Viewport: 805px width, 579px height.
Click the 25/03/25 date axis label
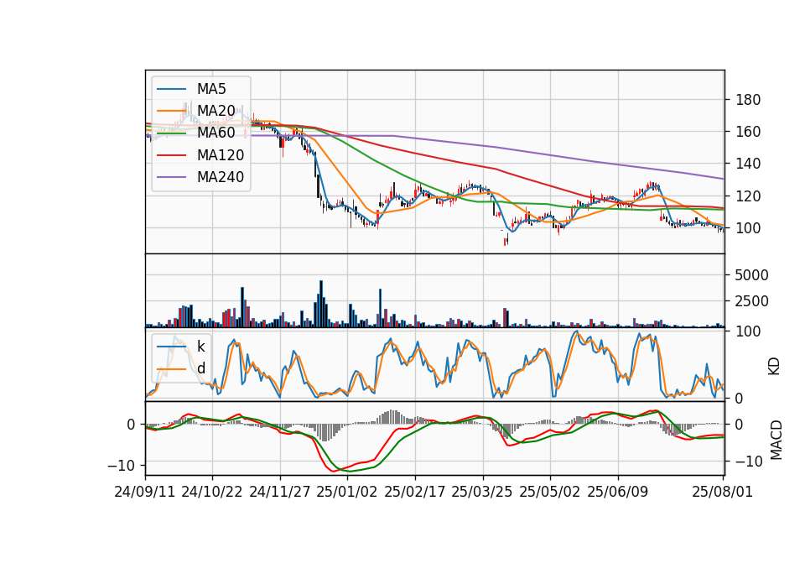coord(482,492)
